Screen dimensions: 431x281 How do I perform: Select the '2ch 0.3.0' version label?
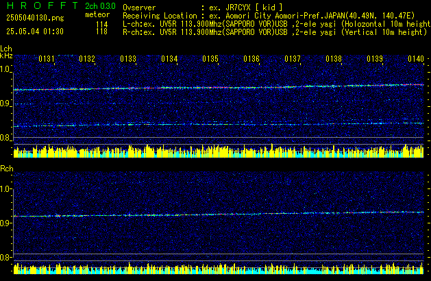(x=100, y=6)
